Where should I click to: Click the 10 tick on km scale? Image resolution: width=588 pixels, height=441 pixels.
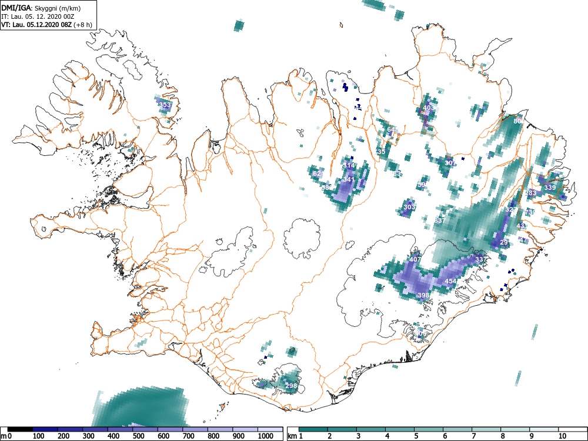[x=562, y=436]
